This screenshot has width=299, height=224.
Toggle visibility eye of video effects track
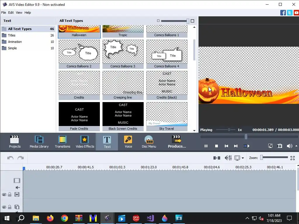(4, 195)
